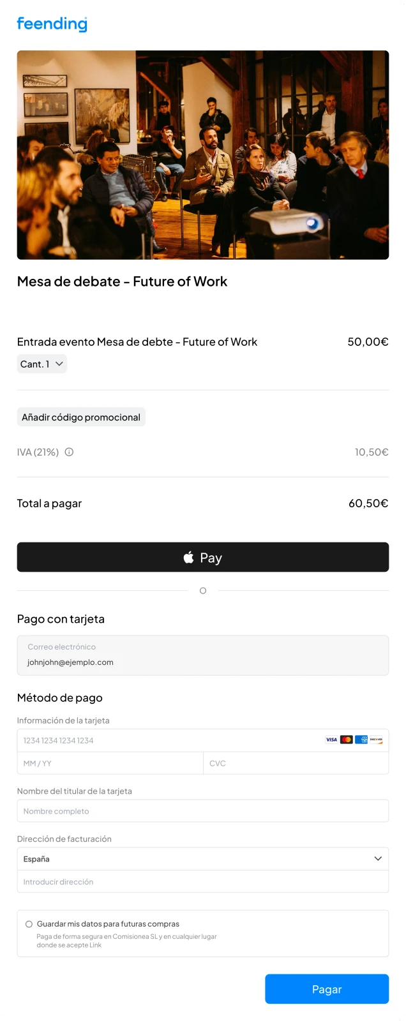Click the Mastercard icon
Image resolution: width=406 pixels, height=1021 pixels.
347,740
